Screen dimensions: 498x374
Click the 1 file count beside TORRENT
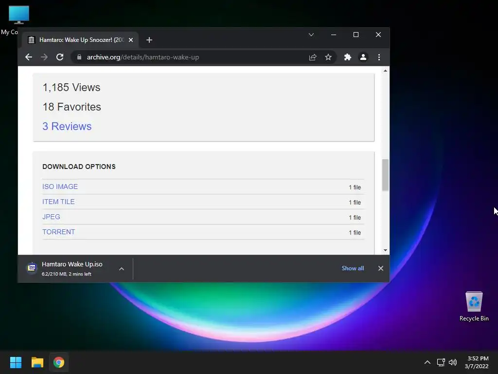coord(355,232)
